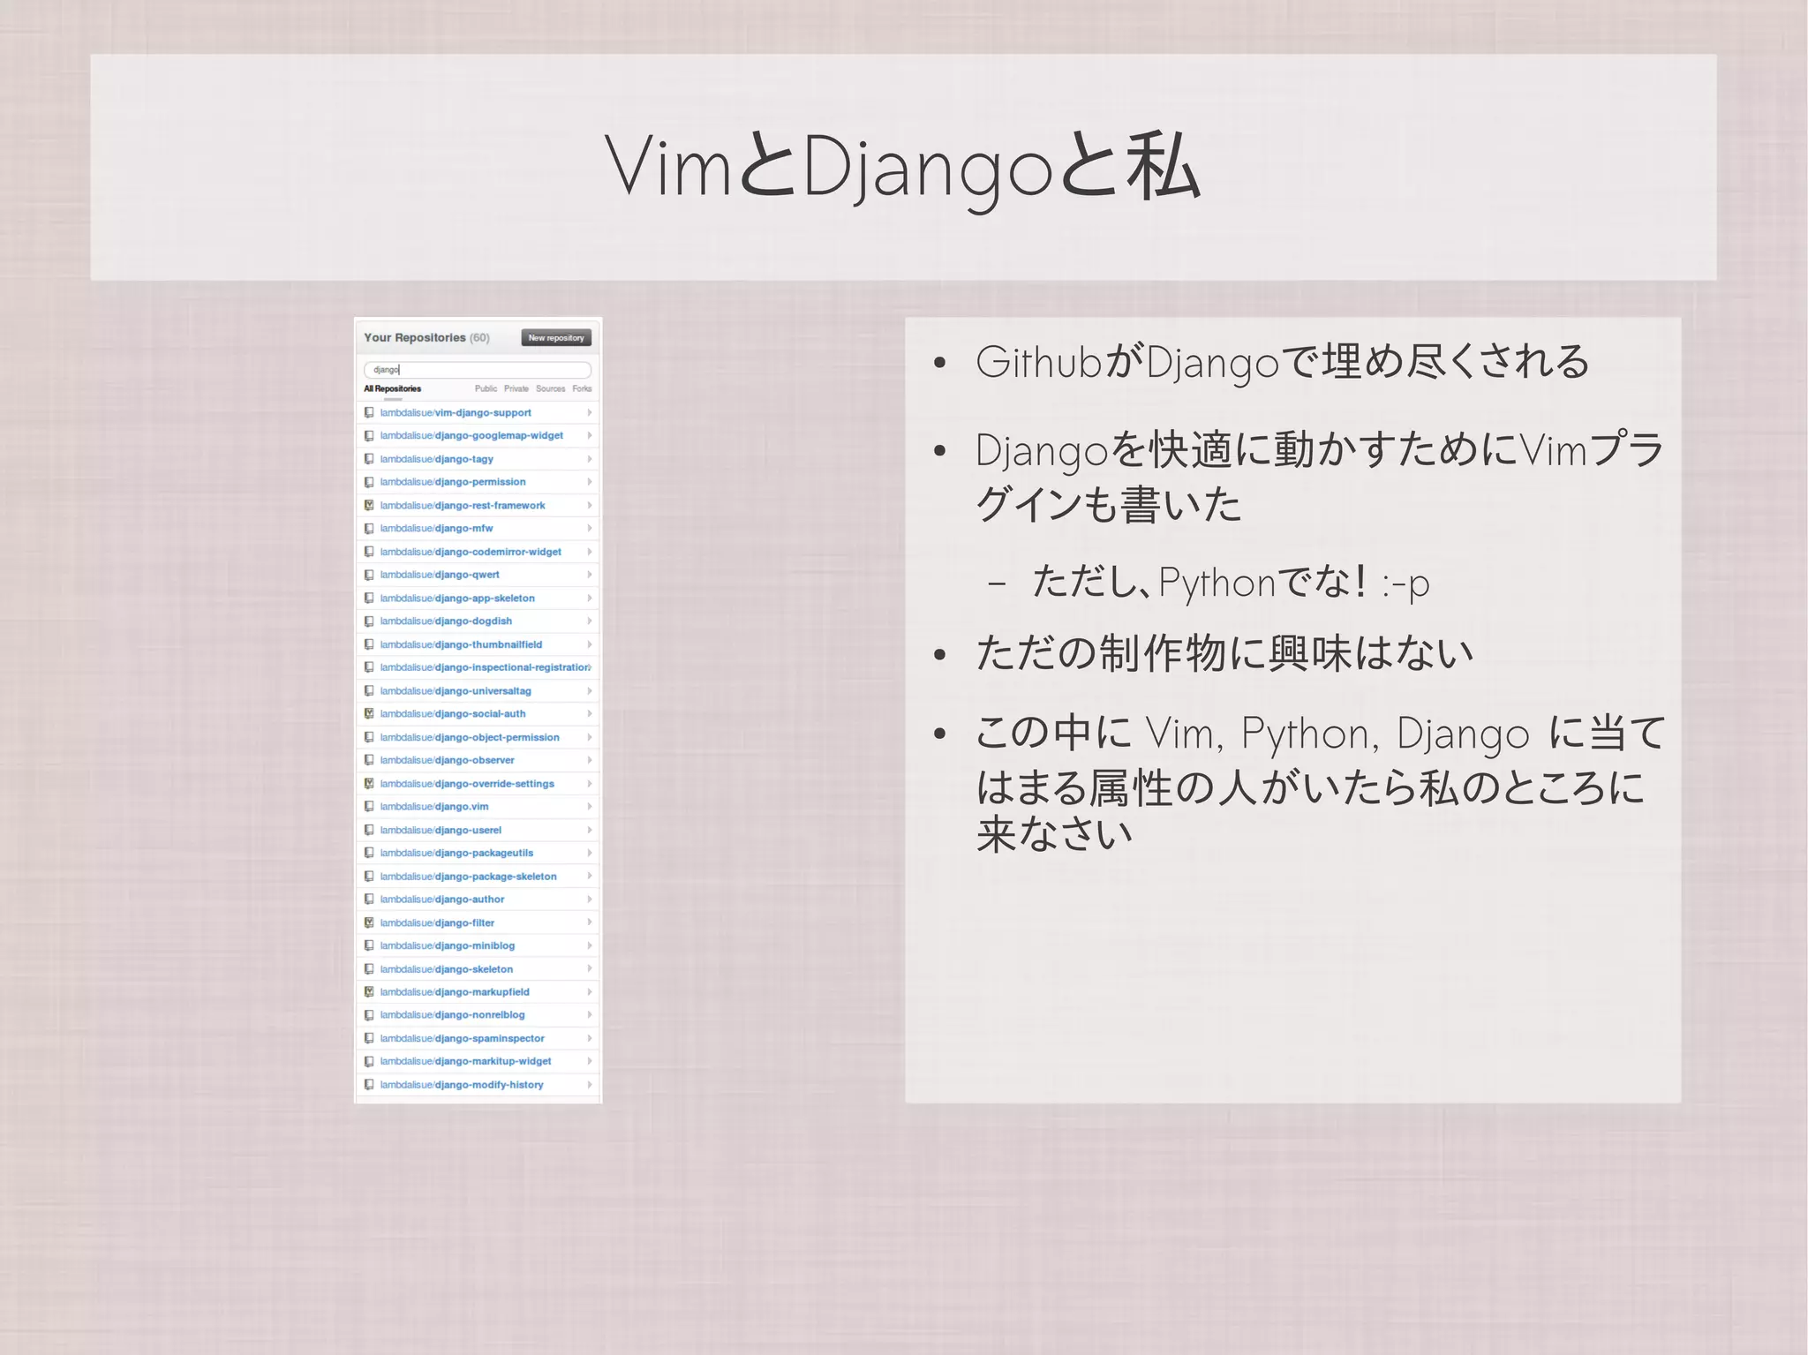Screen dimensions: 1808x1355
Task: Click repo icon beside django-app-skeleton
Action: pyautogui.click(x=369, y=598)
